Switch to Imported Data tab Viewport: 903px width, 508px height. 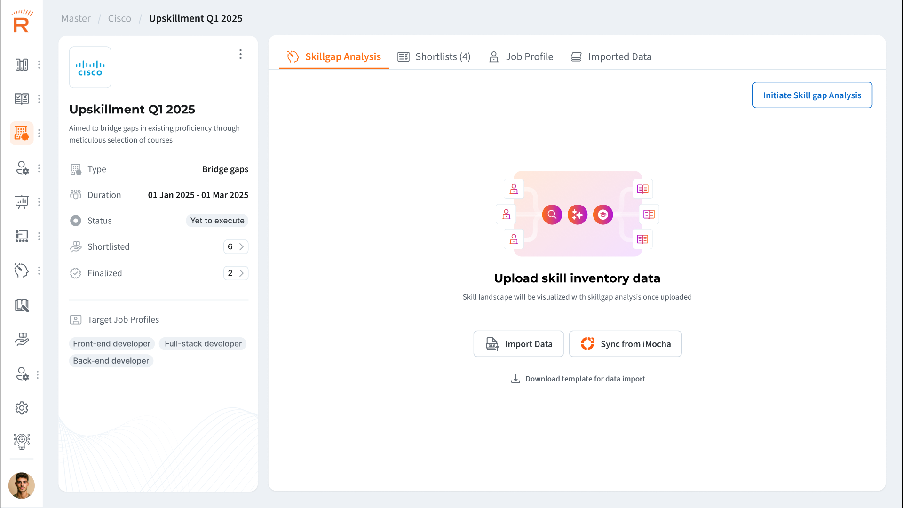pyautogui.click(x=611, y=57)
